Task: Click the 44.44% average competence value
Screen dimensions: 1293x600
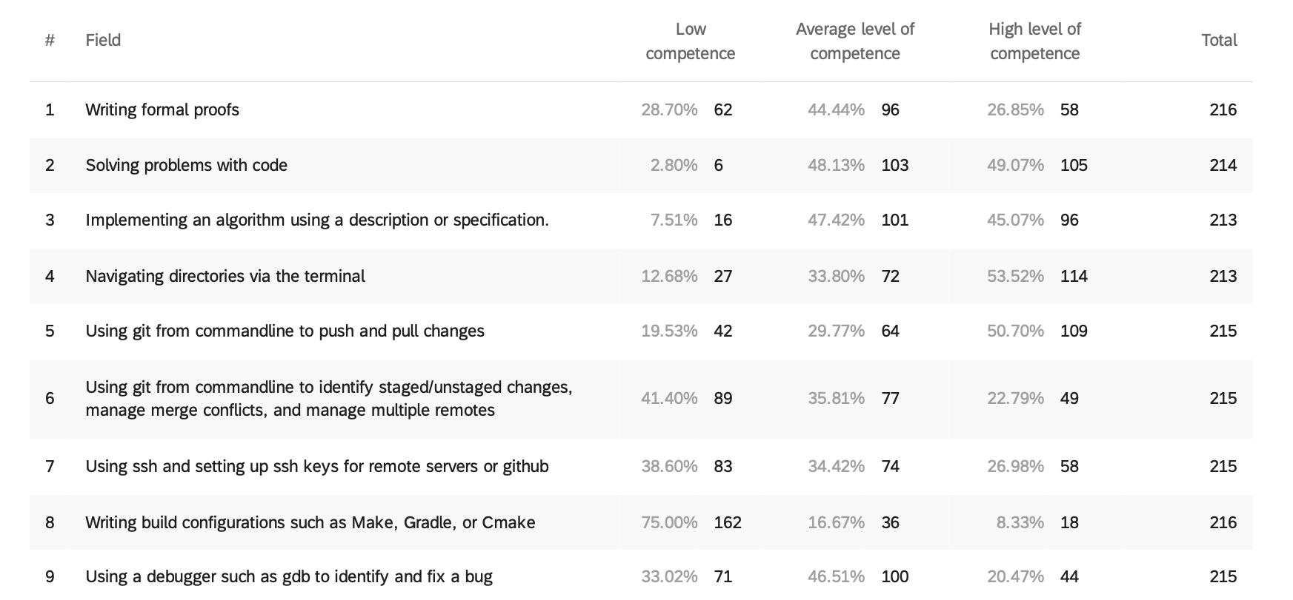Action: pos(836,109)
